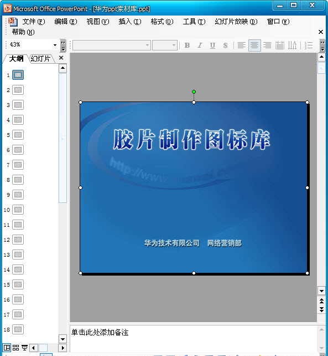The image size is (328, 356).
Task: Select slide 13 icon in outline
Action: click(x=18, y=255)
